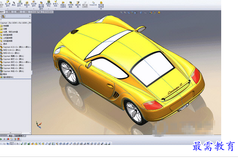
Task: Click the orientation triad in the viewport
Action: pyautogui.click(x=39, y=125)
